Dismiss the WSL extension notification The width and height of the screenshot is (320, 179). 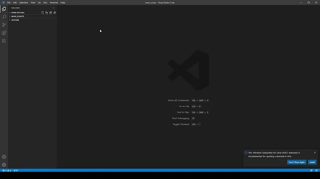(x=315, y=153)
